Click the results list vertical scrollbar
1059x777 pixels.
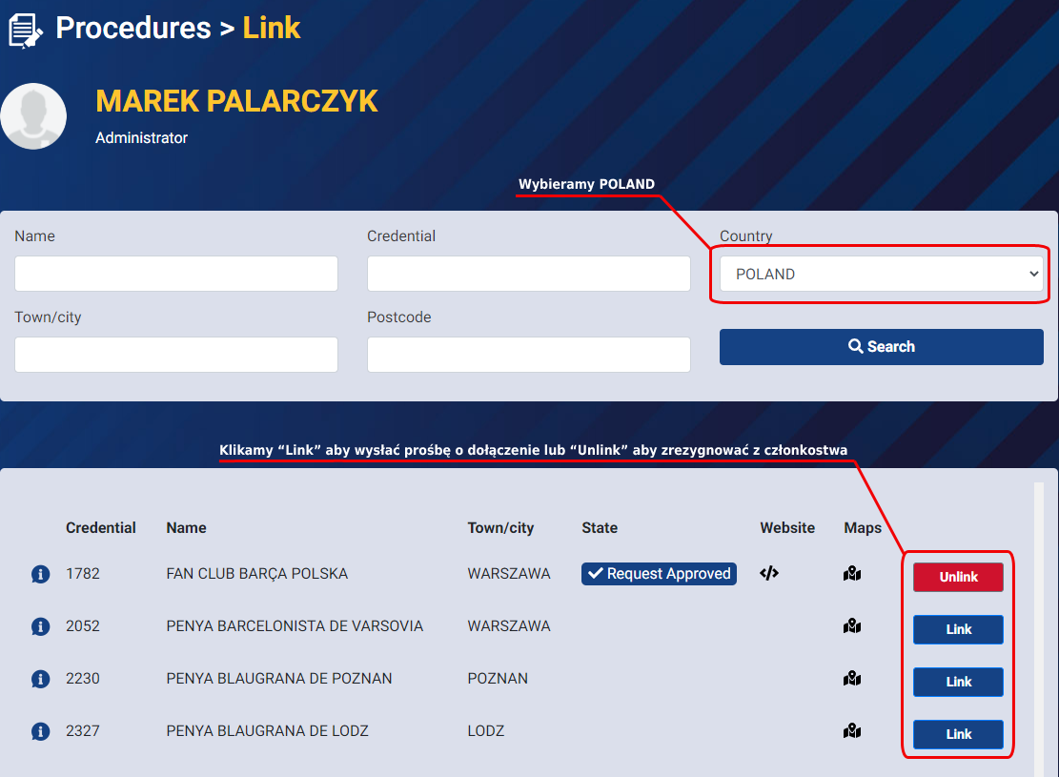[x=1039, y=629]
